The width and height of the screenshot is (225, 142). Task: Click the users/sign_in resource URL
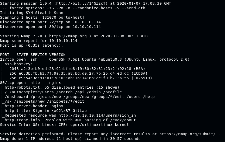point(97,115)
